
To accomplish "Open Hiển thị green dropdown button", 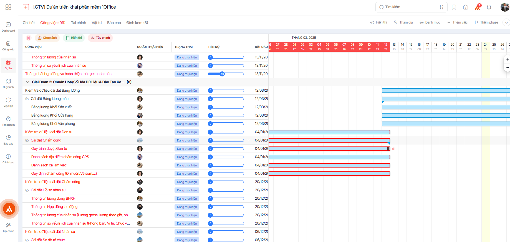I will (74, 38).
